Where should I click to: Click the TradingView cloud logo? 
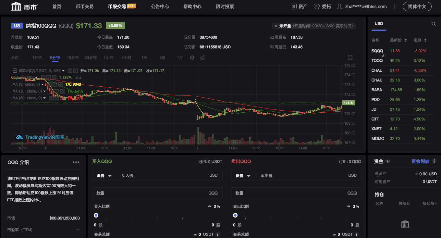19,137
